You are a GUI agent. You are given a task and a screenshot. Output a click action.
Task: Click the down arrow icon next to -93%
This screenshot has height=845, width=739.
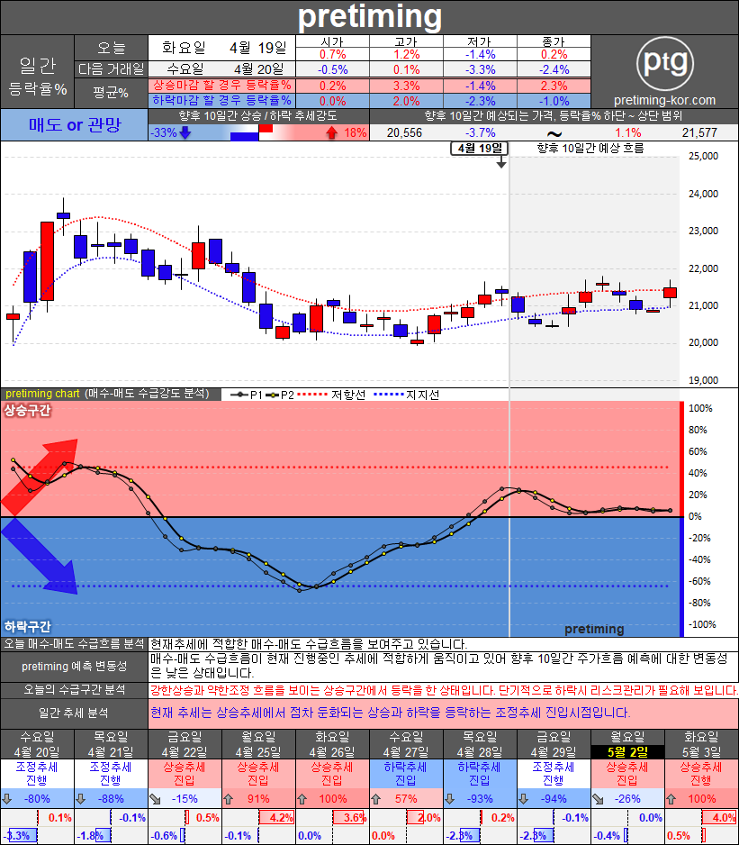450,799
